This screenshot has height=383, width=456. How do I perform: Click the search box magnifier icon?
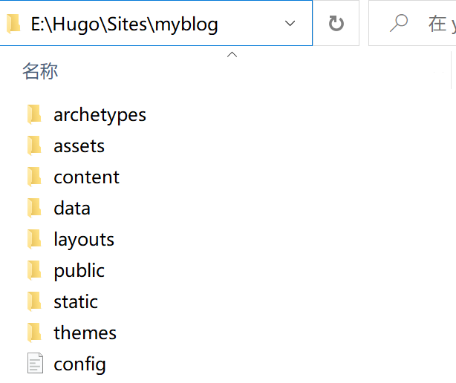(400, 24)
